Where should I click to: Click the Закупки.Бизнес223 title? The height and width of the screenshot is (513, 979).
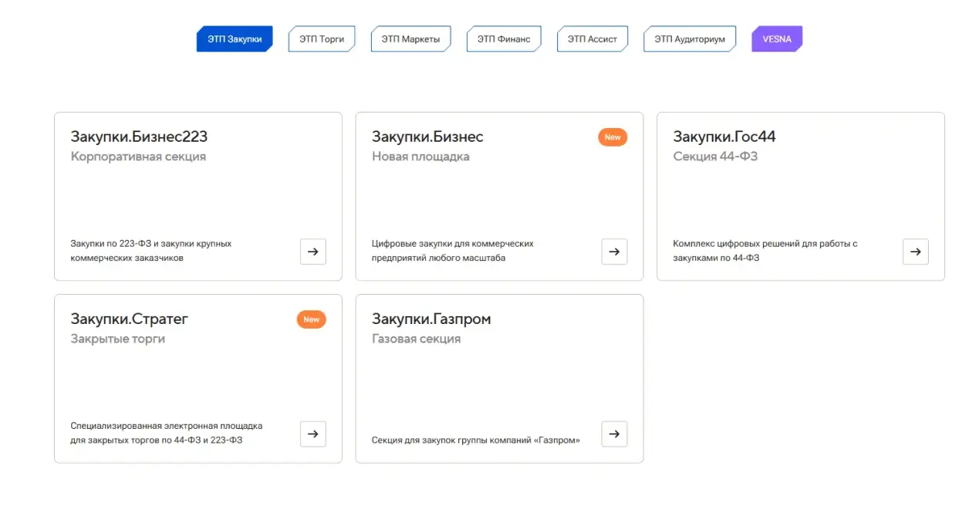tap(139, 137)
